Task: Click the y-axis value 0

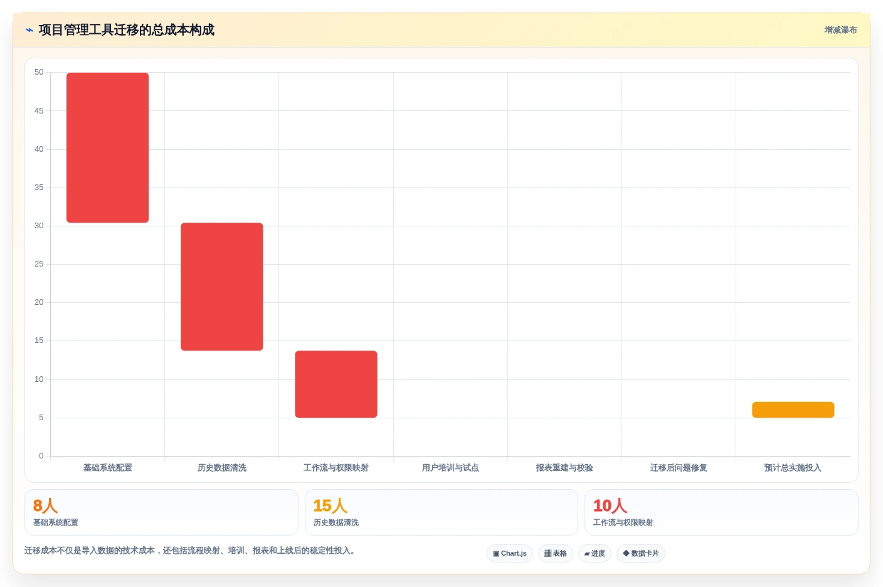Action: coord(41,456)
